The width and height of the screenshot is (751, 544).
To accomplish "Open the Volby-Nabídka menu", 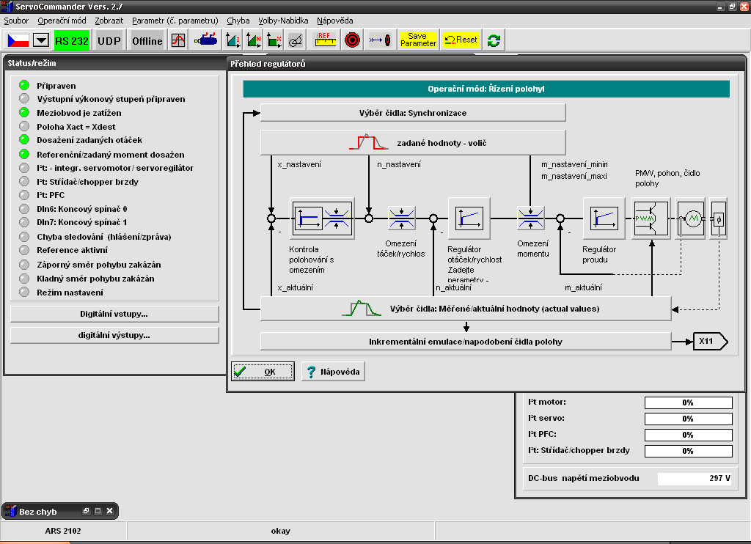I will 283,21.
